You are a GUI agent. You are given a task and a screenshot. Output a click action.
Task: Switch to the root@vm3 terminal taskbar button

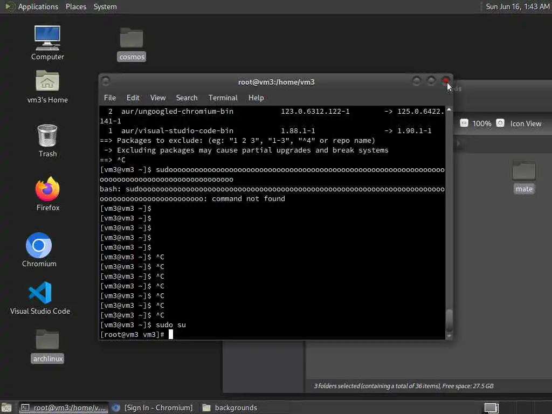[x=64, y=408]
